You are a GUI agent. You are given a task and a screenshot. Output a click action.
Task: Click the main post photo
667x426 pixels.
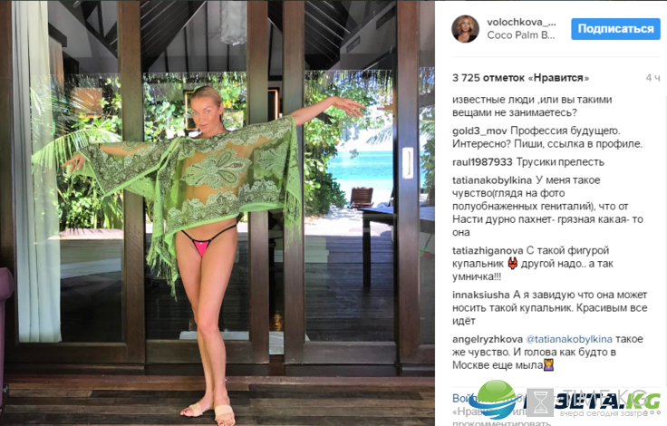click(x=217, y=213)
